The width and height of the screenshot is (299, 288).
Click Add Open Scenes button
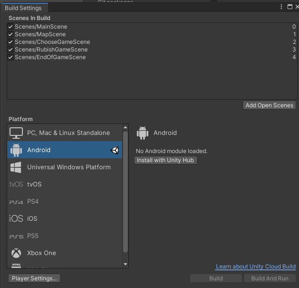pyautogui.click(x=269, y=105)
